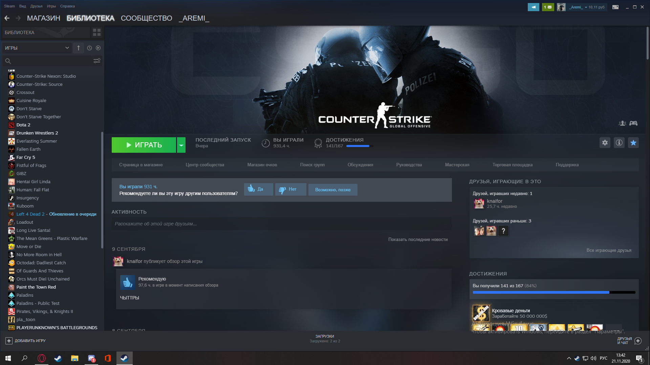Open library search filter options icon
Viewport: 650px width, 365px height.
(x=97, y=61)
